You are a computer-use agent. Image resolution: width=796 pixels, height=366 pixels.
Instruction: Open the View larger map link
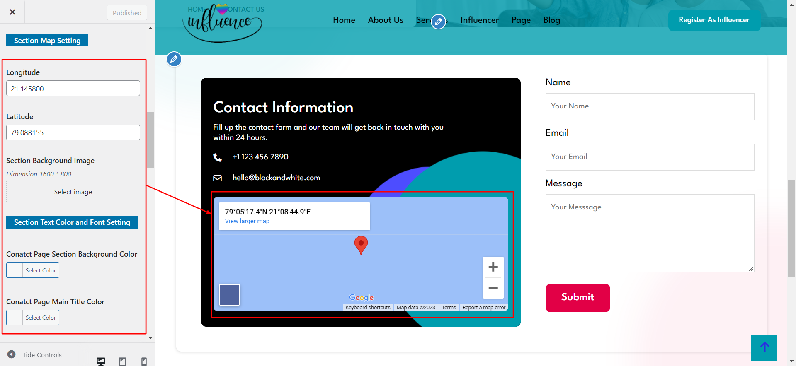tap(247, 221)
